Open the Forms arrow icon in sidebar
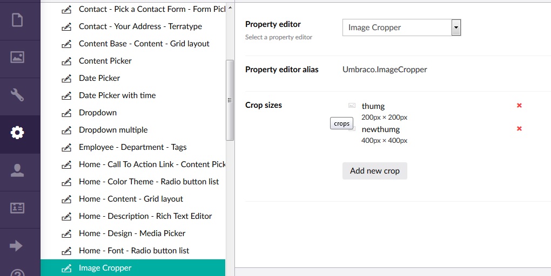 [16, 246]
